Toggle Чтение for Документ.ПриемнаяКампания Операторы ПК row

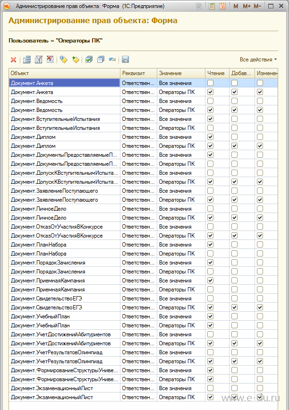click(x=210, y=290)
